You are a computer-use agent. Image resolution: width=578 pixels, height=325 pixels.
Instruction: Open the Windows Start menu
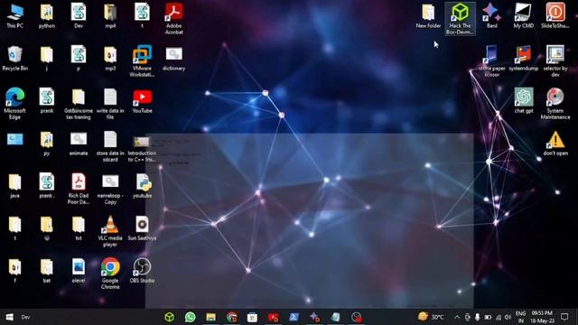(x=10, y=317)
